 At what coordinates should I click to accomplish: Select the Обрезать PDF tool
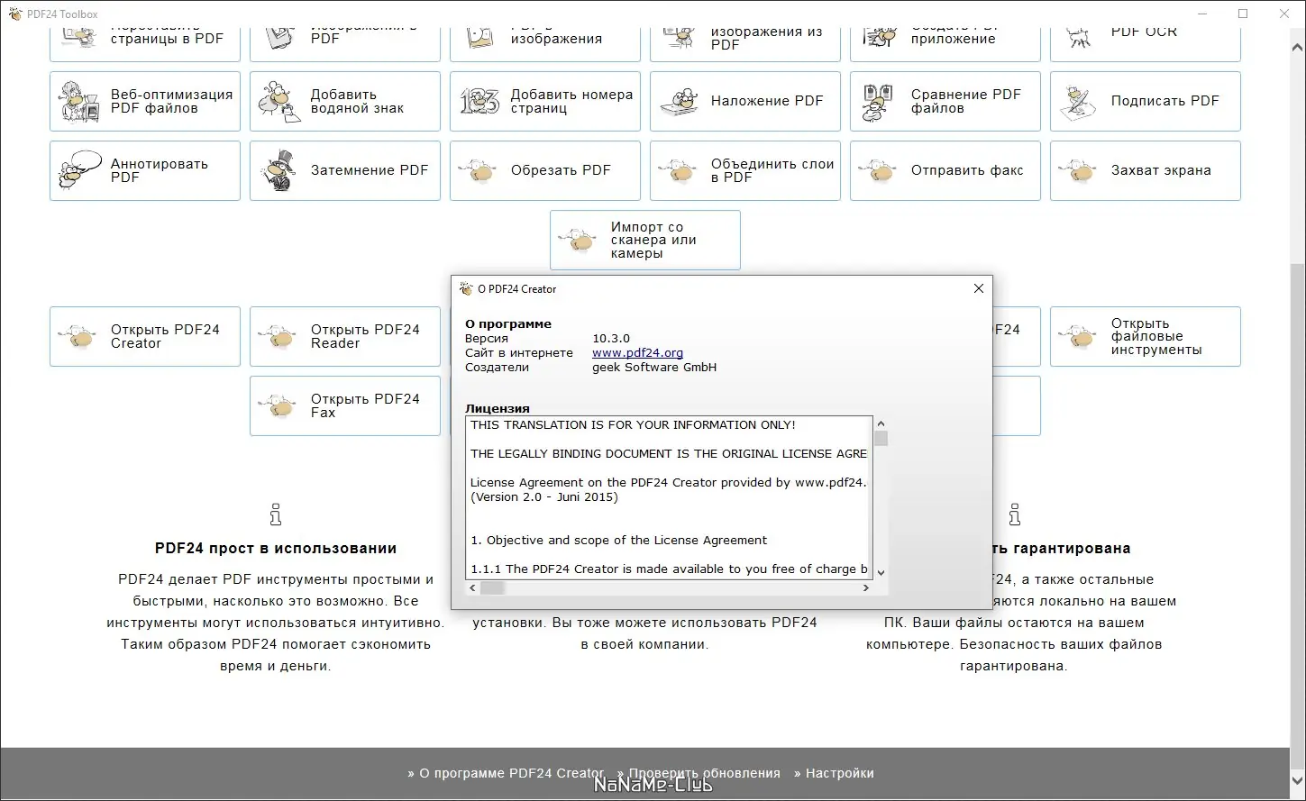coord(545,170)
